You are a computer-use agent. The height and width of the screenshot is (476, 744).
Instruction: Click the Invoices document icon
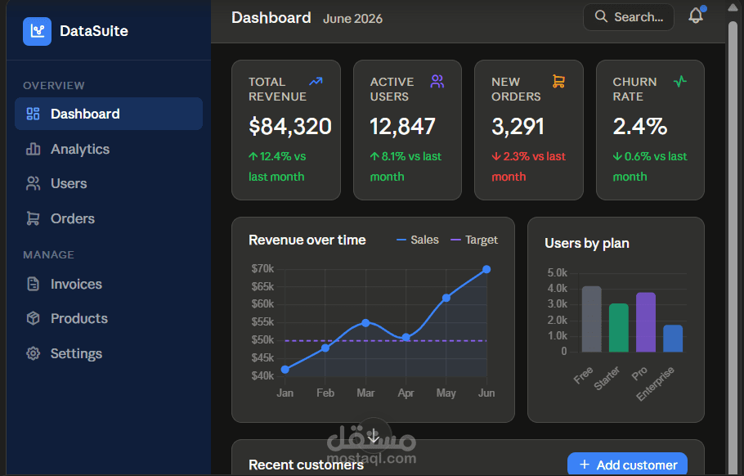click(33, 284)
